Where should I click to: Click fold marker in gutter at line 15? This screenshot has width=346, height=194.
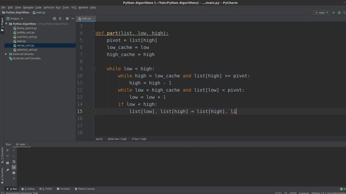coord(94,112)
